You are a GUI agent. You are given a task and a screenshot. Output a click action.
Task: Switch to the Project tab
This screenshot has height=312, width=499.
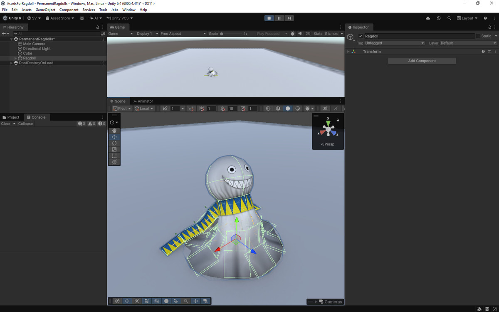tap(11, 117)
